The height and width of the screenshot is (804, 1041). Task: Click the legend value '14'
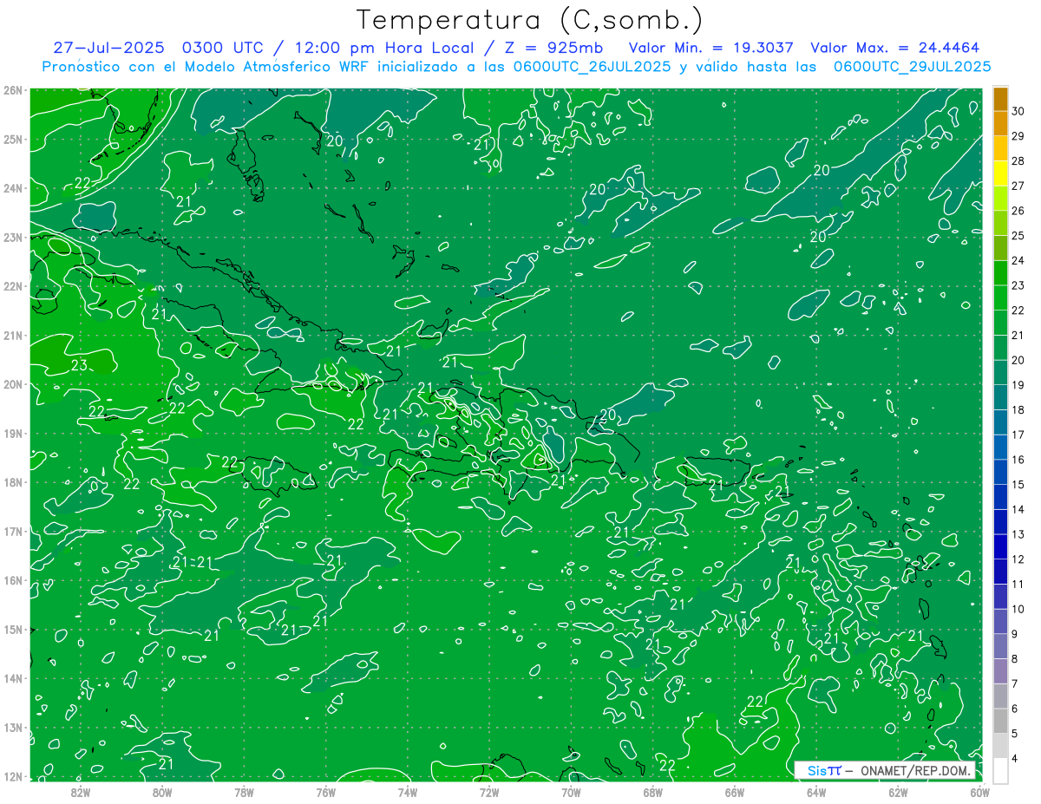click(x=1018, y=509)
